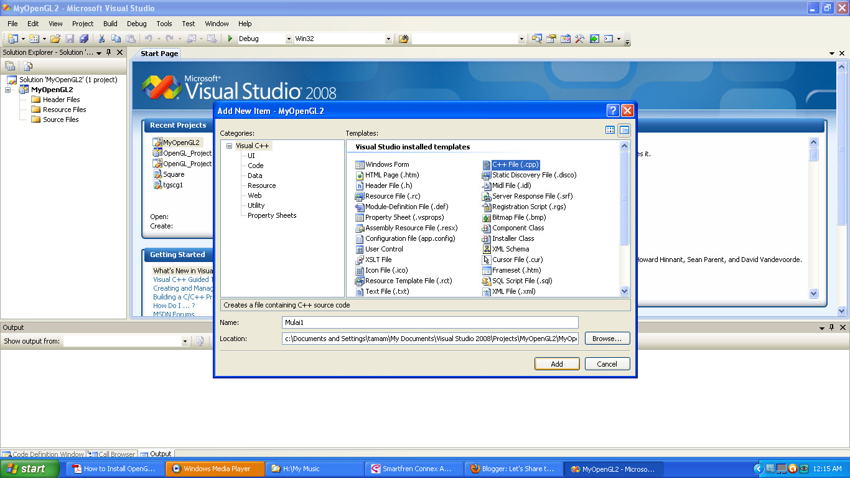The width and height of the screenshot is (850, 478).
Task: Switch to the Code Definition Window tab
Action: [44, 454]
